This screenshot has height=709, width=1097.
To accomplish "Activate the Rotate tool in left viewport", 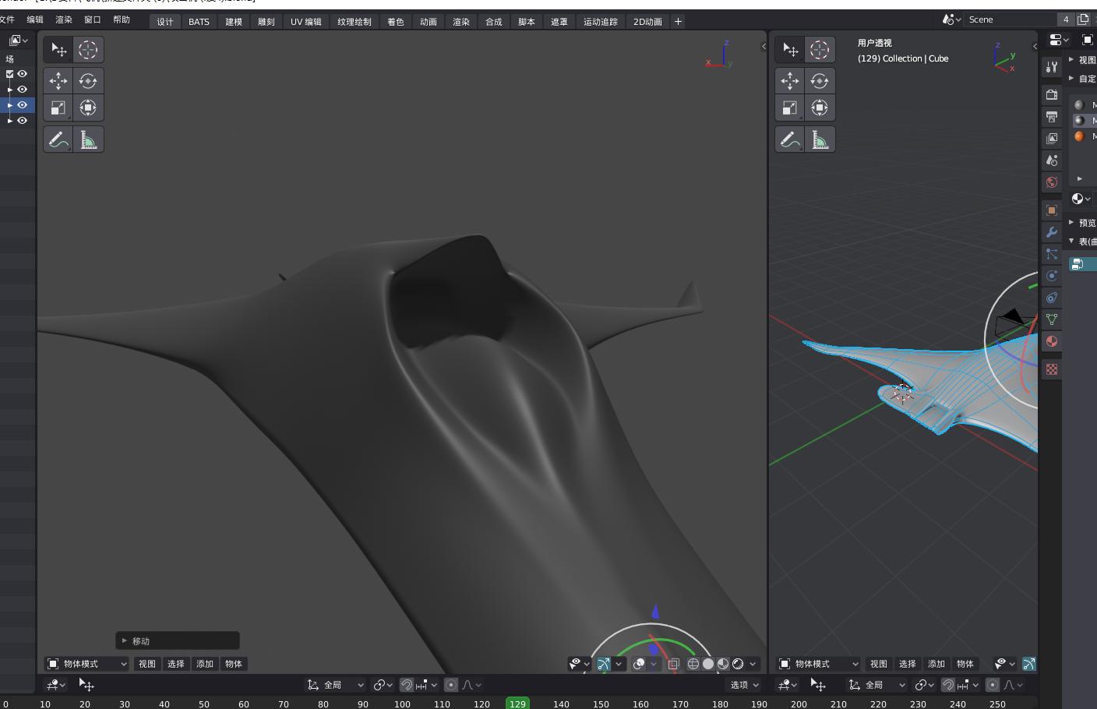I will click(x=88, y=80).
